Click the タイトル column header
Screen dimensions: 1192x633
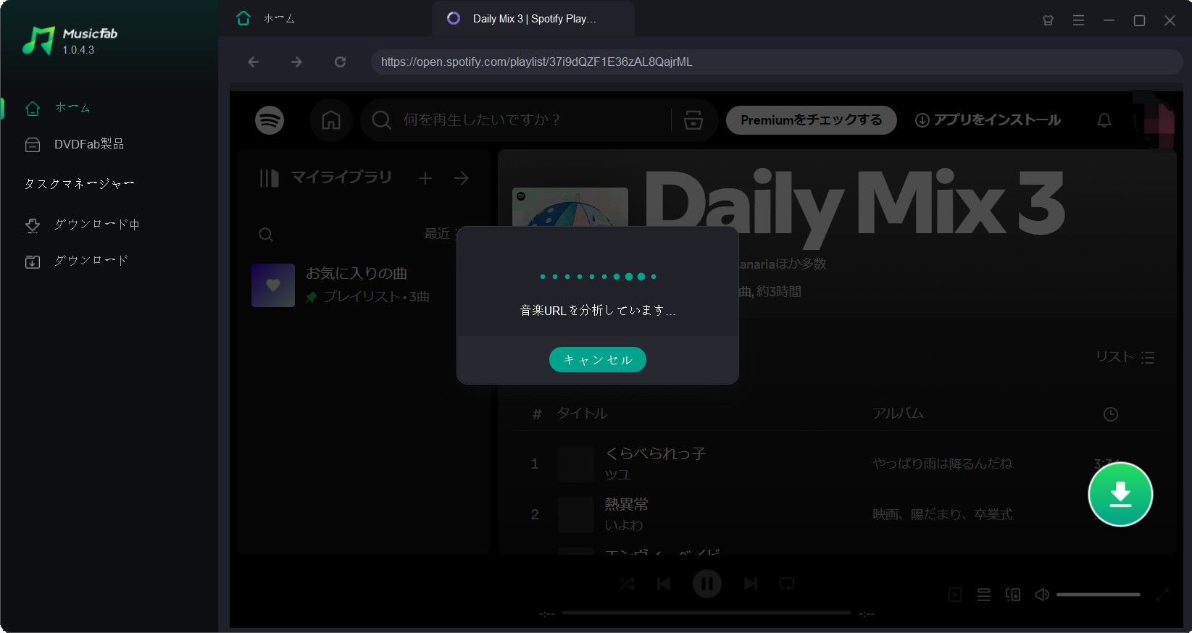coord(582,414)
